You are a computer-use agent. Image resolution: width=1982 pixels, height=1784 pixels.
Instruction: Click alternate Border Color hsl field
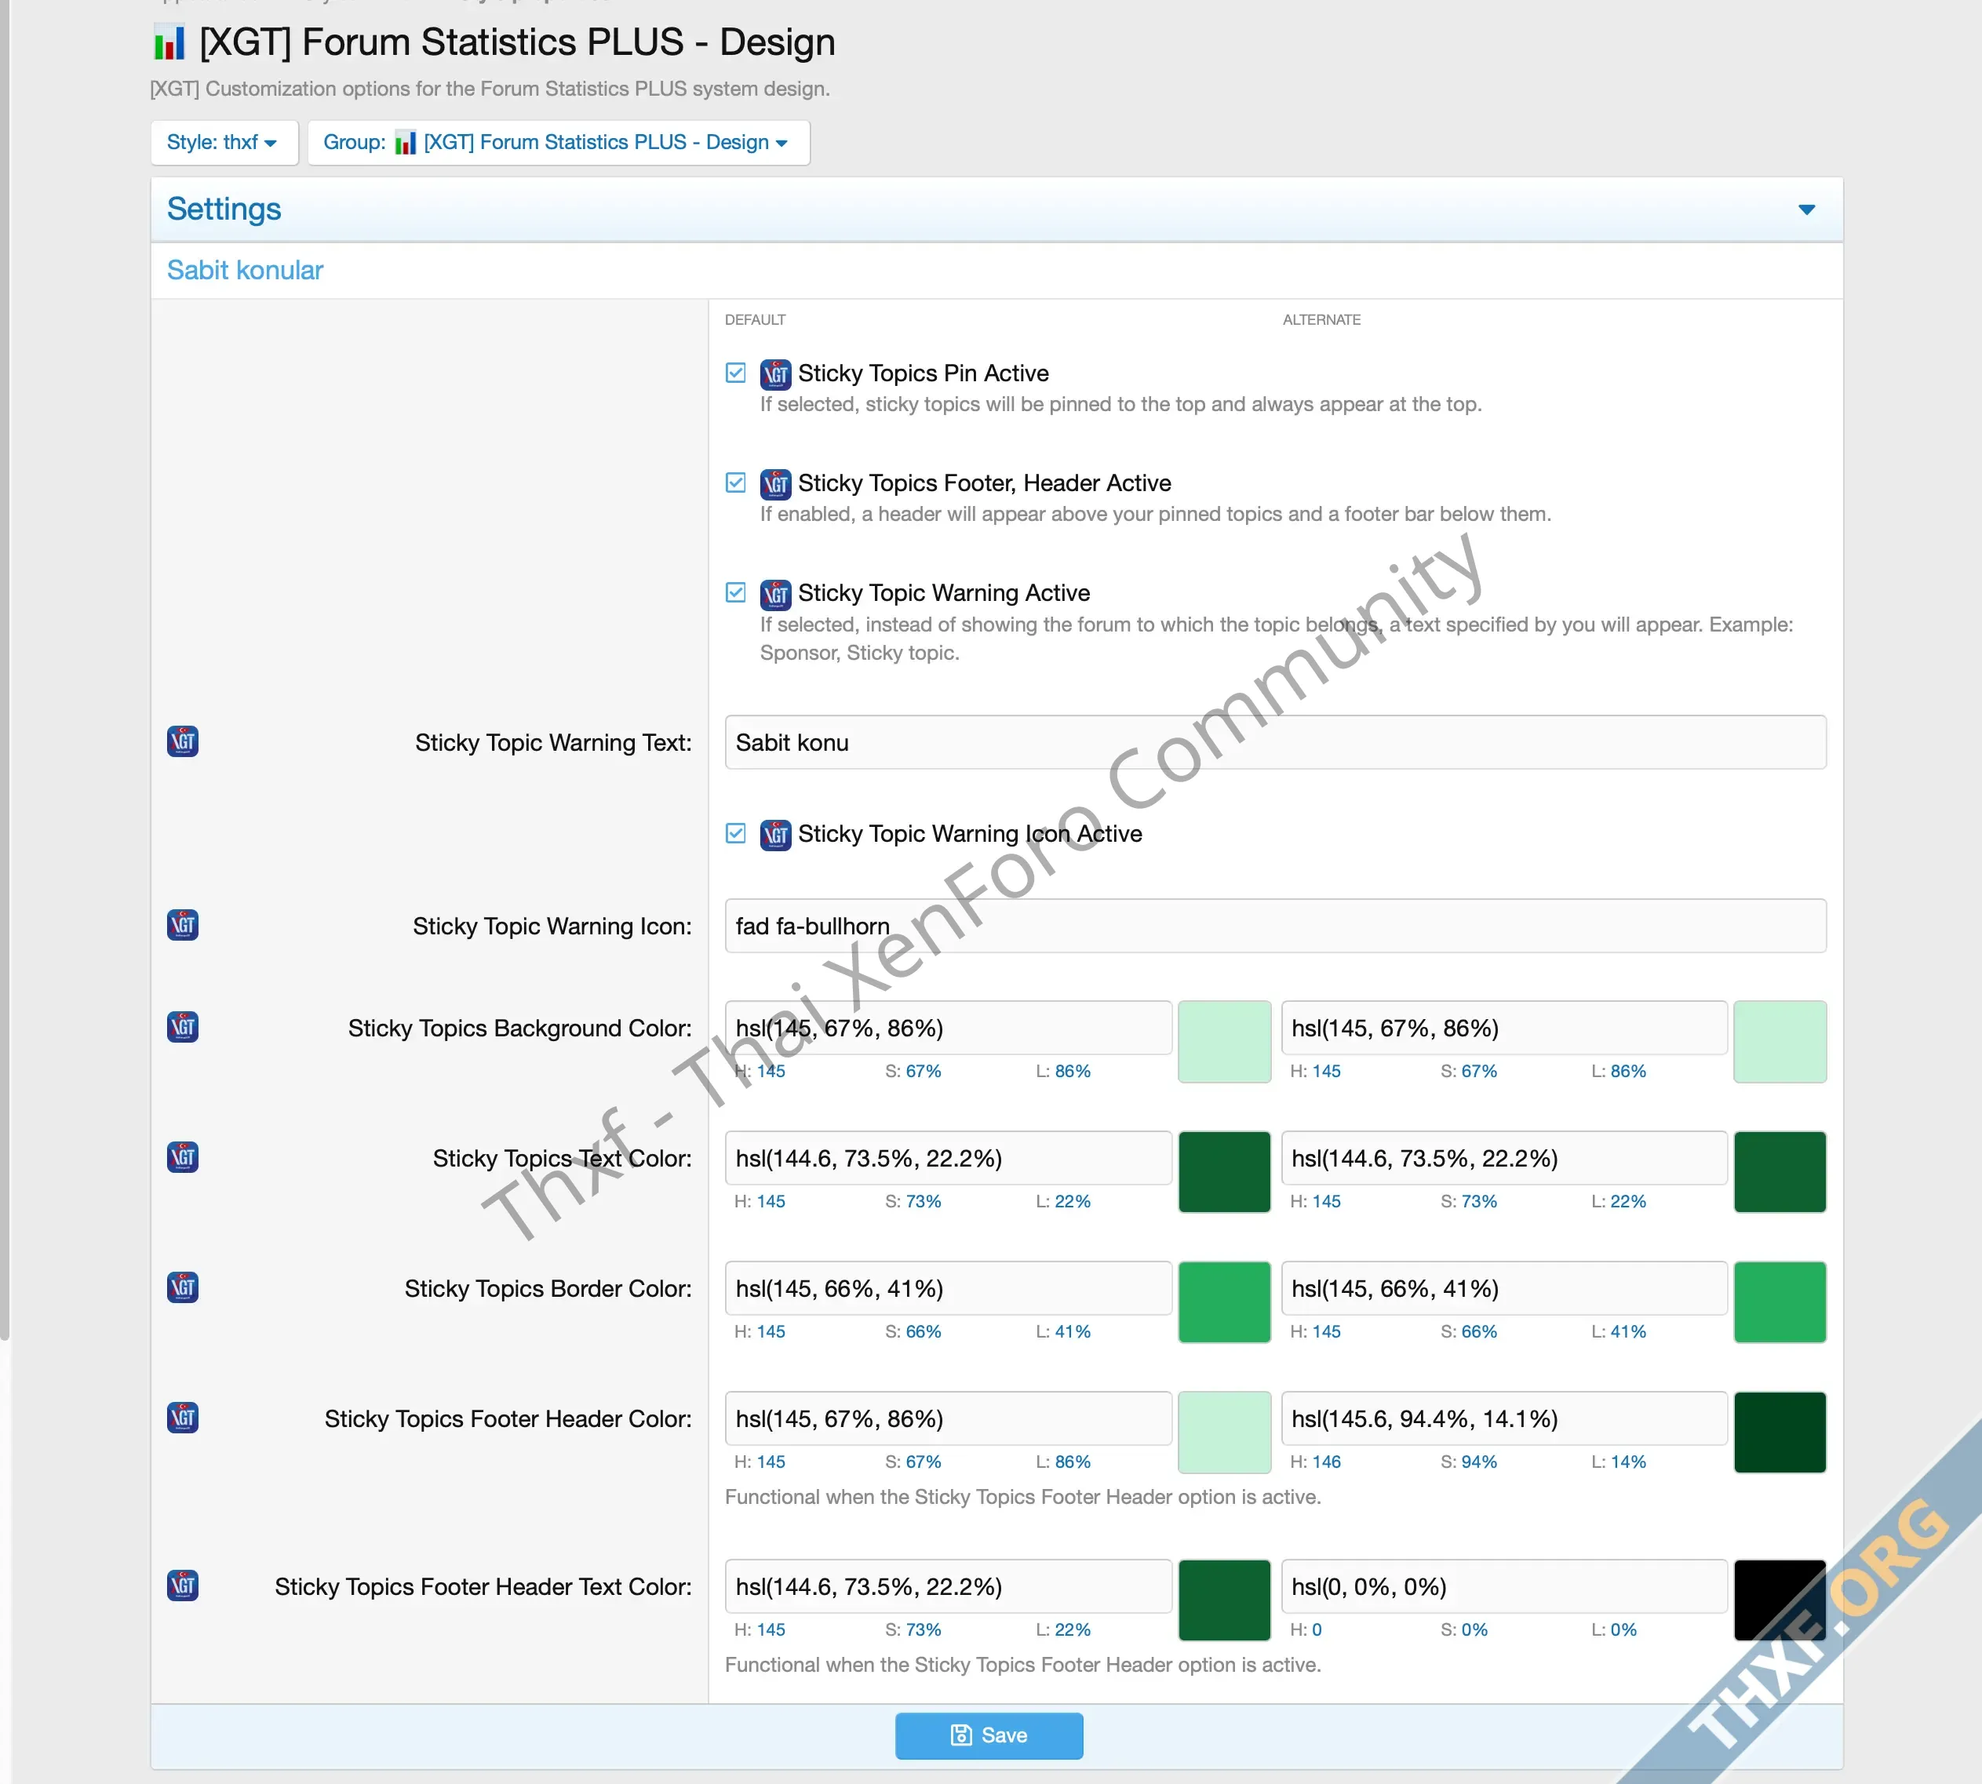1503,1288
